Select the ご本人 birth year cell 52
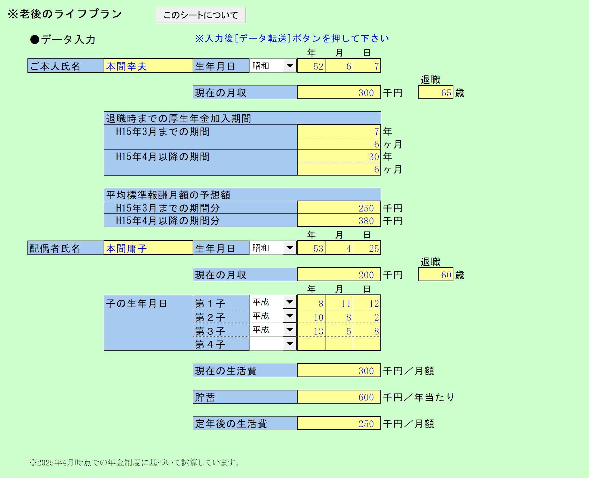This screenshot has width=589, height=478. coord(311,66)
